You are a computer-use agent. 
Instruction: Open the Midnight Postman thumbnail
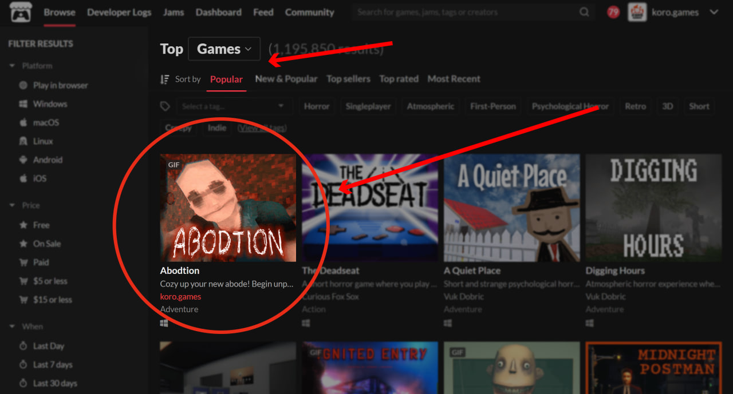[653, 368]
